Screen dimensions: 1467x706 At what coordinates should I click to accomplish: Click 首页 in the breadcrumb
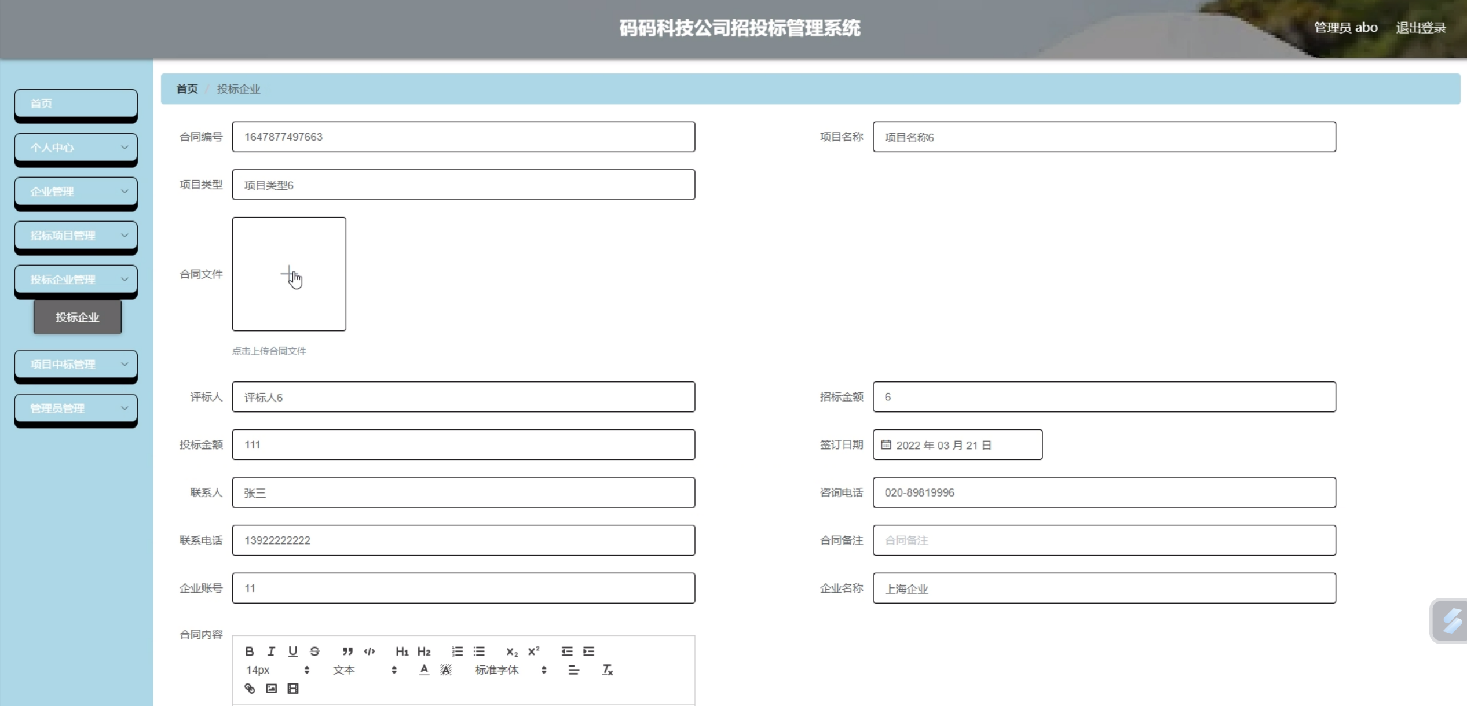(187, 89)
